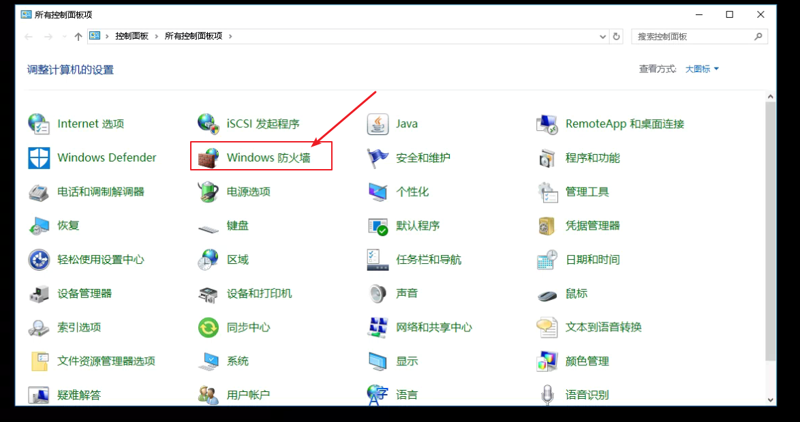Open the 网络和共享中心 icon

378,328
